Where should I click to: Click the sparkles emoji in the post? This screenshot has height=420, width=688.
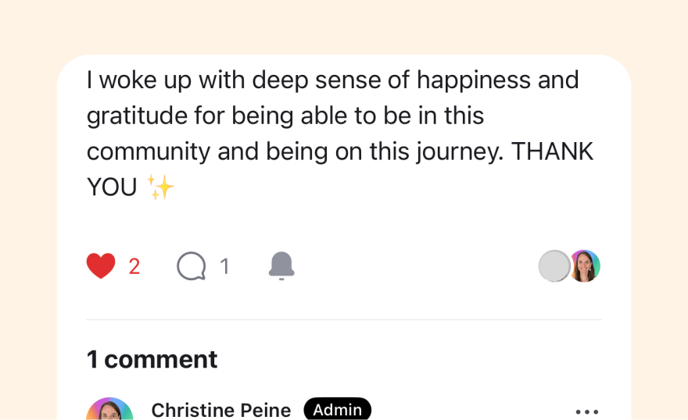click(161, 187)
